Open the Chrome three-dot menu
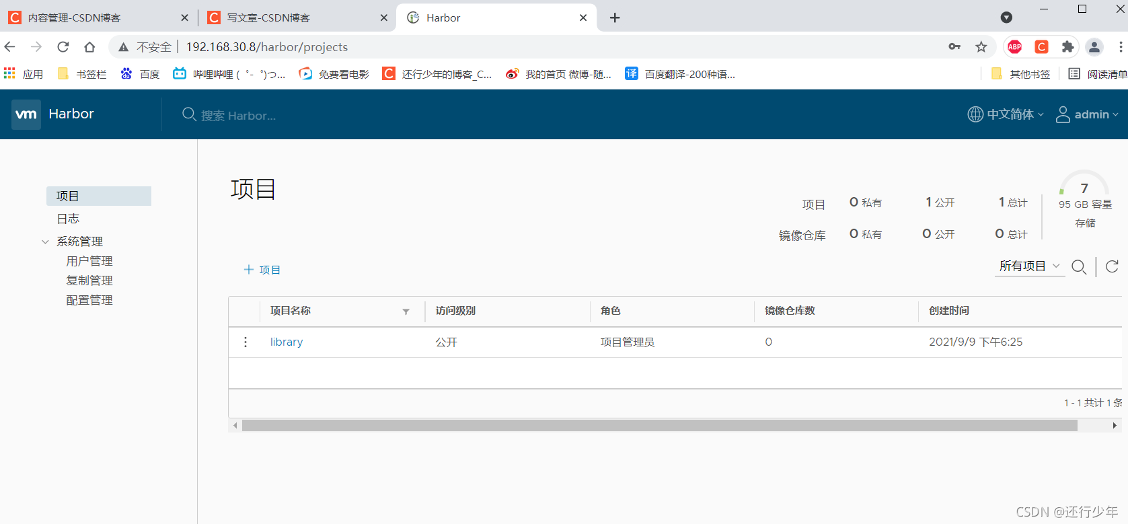Viewport: 1128px width, 524px height. [x=1120, y=46]
